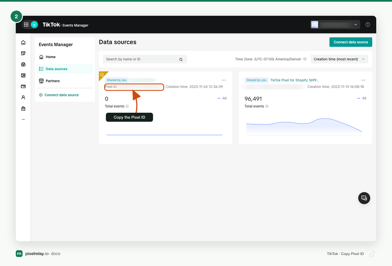This screenshot has width=392, height=266.
Task: Click Connect data source sidebar link
Action: click(59, 95)
